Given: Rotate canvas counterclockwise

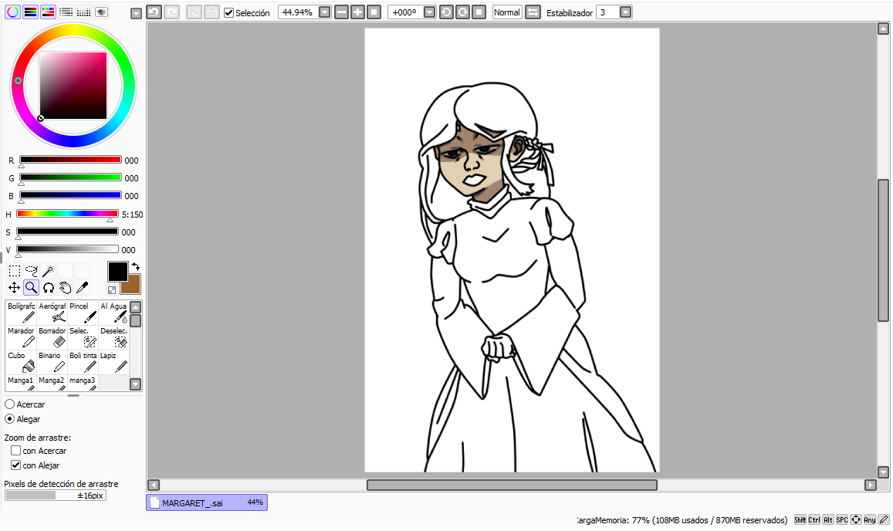Looking at the screenshot, I should (x=446, y=12).
